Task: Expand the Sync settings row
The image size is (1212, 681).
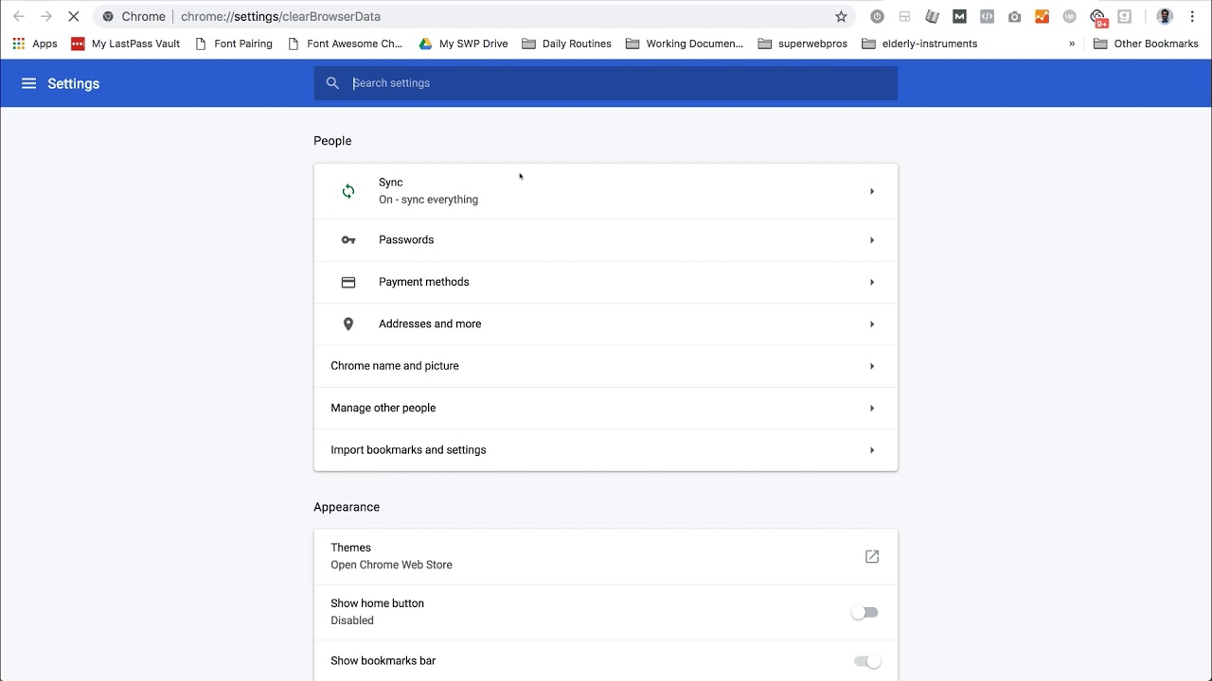Action: (x=606, y=191)
